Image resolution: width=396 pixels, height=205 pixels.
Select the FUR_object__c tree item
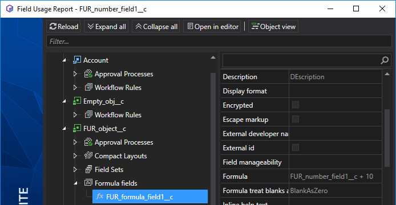(104, 129)
